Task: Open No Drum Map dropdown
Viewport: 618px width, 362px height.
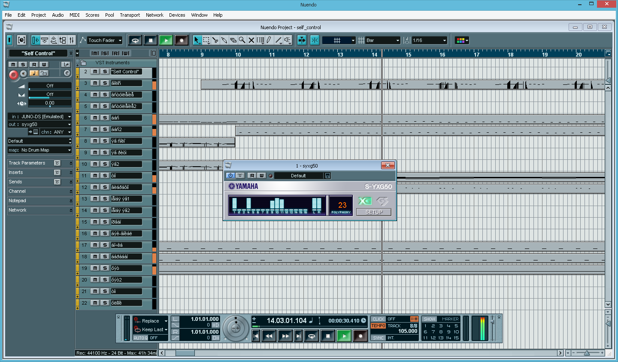Action: click(x=39, y=150)
